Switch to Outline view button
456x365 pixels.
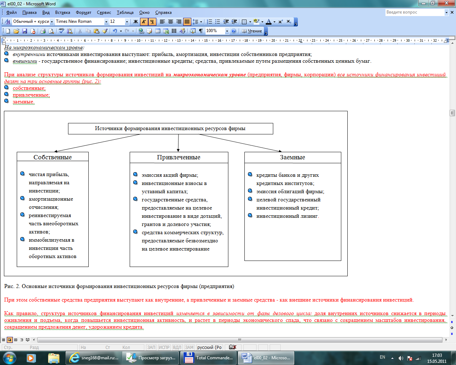click(22, 340)
